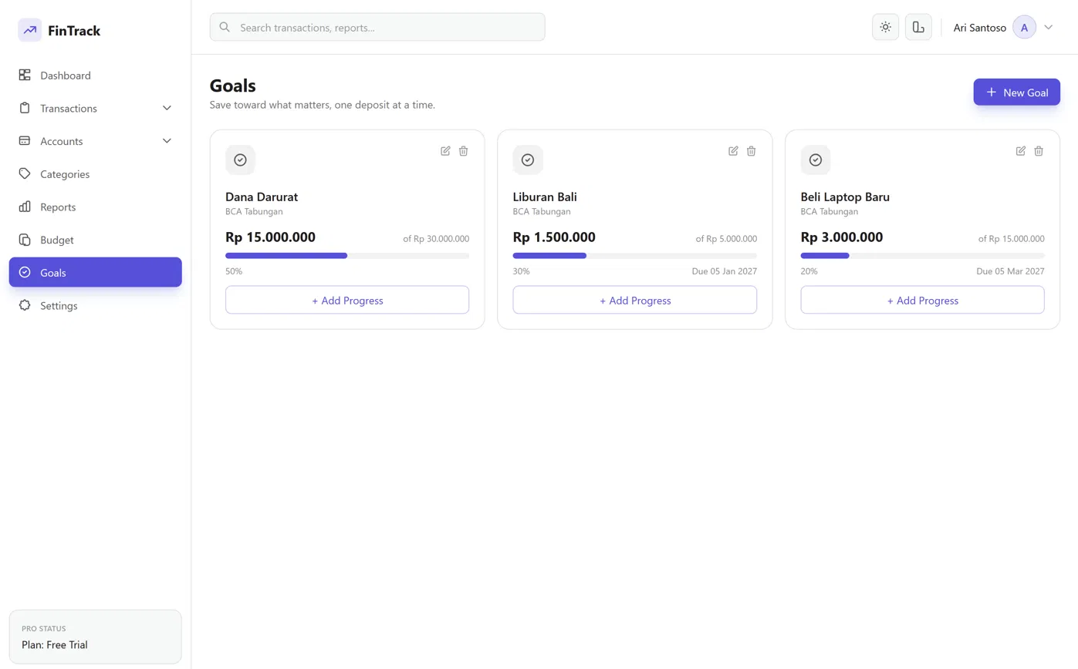The height and width of the screenshot is (669, 1078).
Task: Edit the Beli Laptop Baru goal
Action: click(x=1021, y=151)
